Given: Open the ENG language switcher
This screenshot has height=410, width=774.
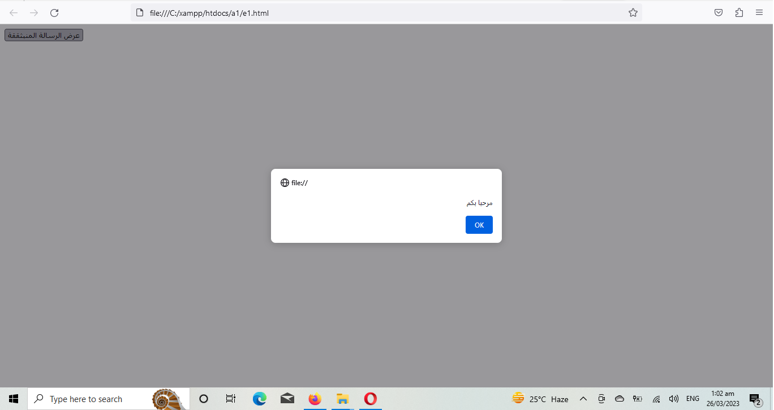Looking at the screenshot, I should coord(693,399).
